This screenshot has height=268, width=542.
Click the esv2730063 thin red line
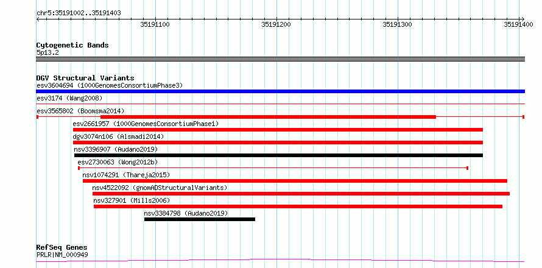coord(273,168)
